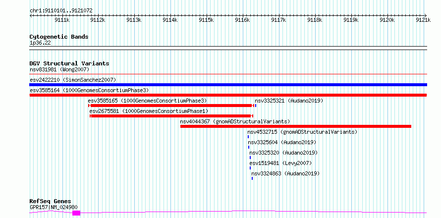Screen dimensions: 441x218
Task: Select the blue esv2422210 variant bar
Action: coord(228,85)
